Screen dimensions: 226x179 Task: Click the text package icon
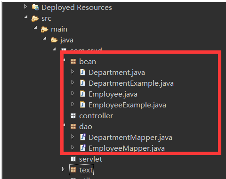(73, 170)
